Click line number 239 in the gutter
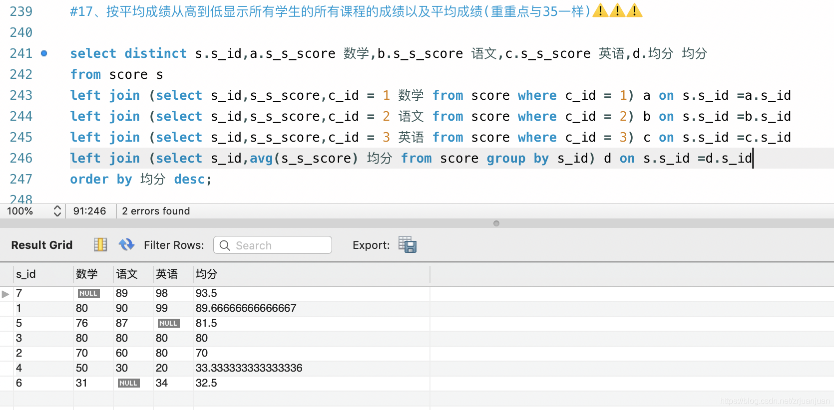834x410 pixels. pyautogui.click(x=21, y=11)
